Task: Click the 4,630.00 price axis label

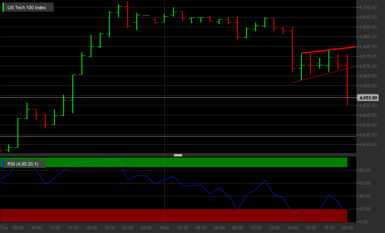Action: click(x=368, y=144)
